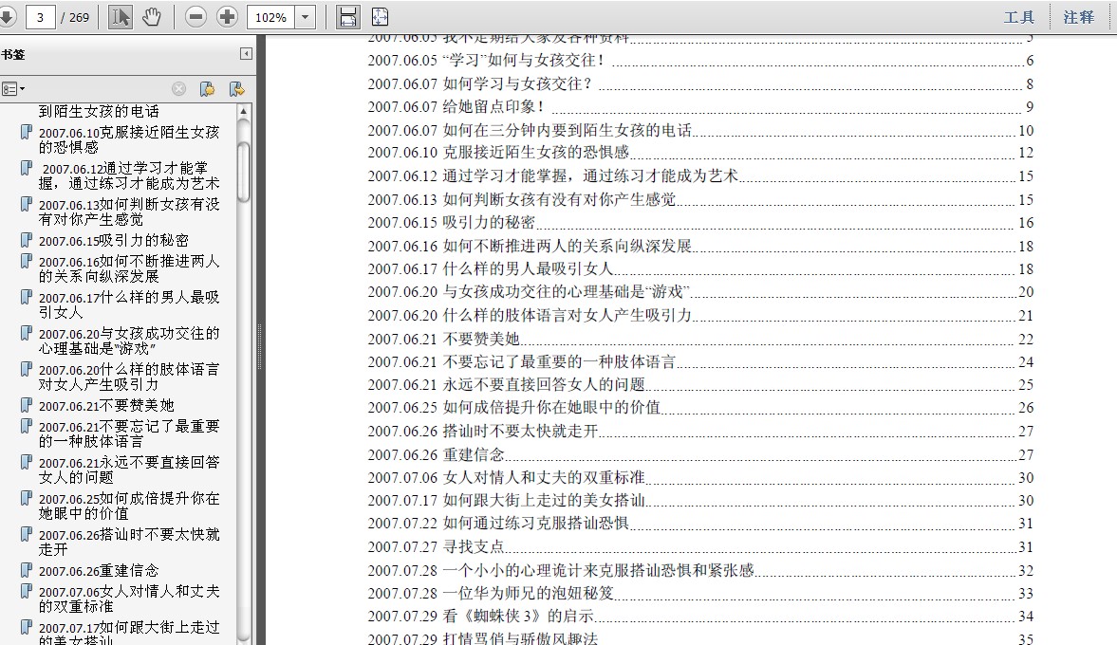Collapse the 书签 bookmarks panel
The image size is (1117, 645).
(x=246, y=54)
